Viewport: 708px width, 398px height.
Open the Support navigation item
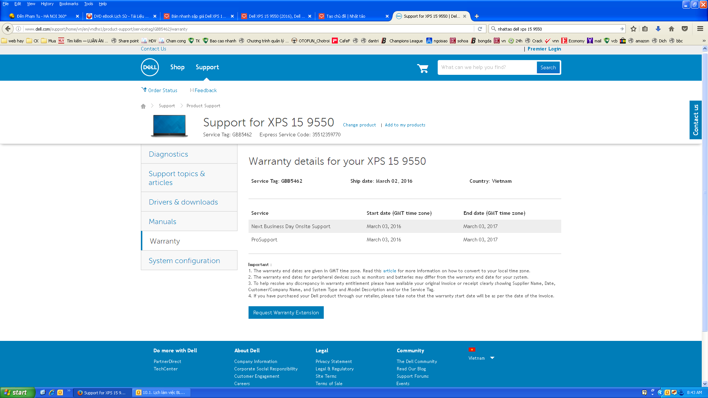(x=207, y=67)
